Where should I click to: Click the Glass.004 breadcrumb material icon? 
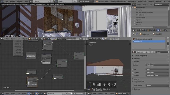coord(154,34)
